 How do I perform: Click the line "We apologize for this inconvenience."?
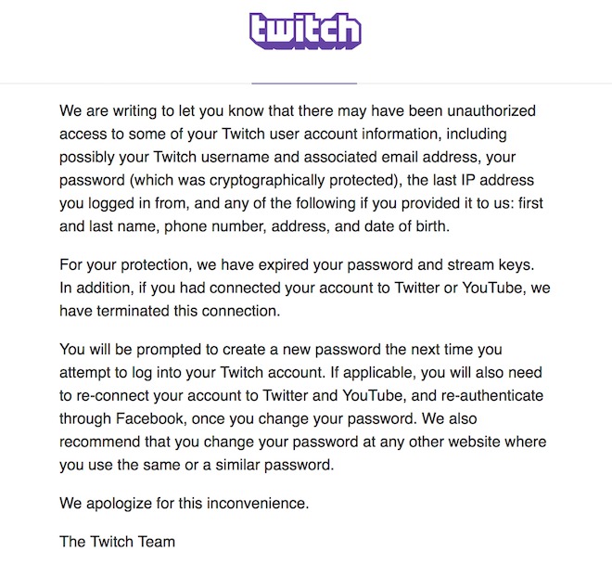tap(184, 503)
